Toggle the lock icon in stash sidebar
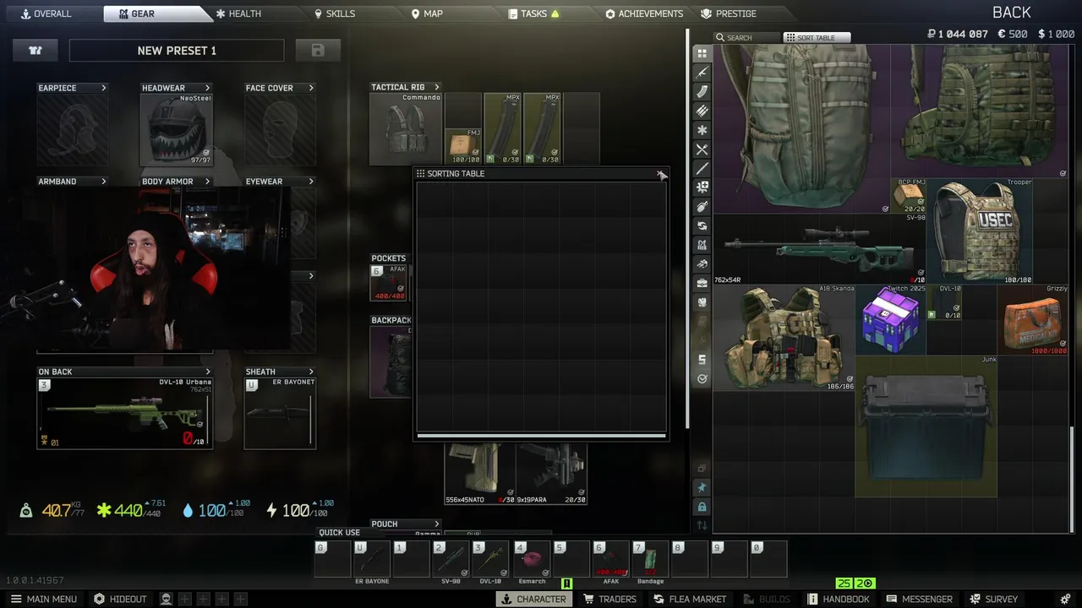This screenshot has height=608, width=1082. click(702, 507)
